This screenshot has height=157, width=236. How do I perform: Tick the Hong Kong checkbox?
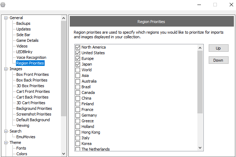point(78,132)
